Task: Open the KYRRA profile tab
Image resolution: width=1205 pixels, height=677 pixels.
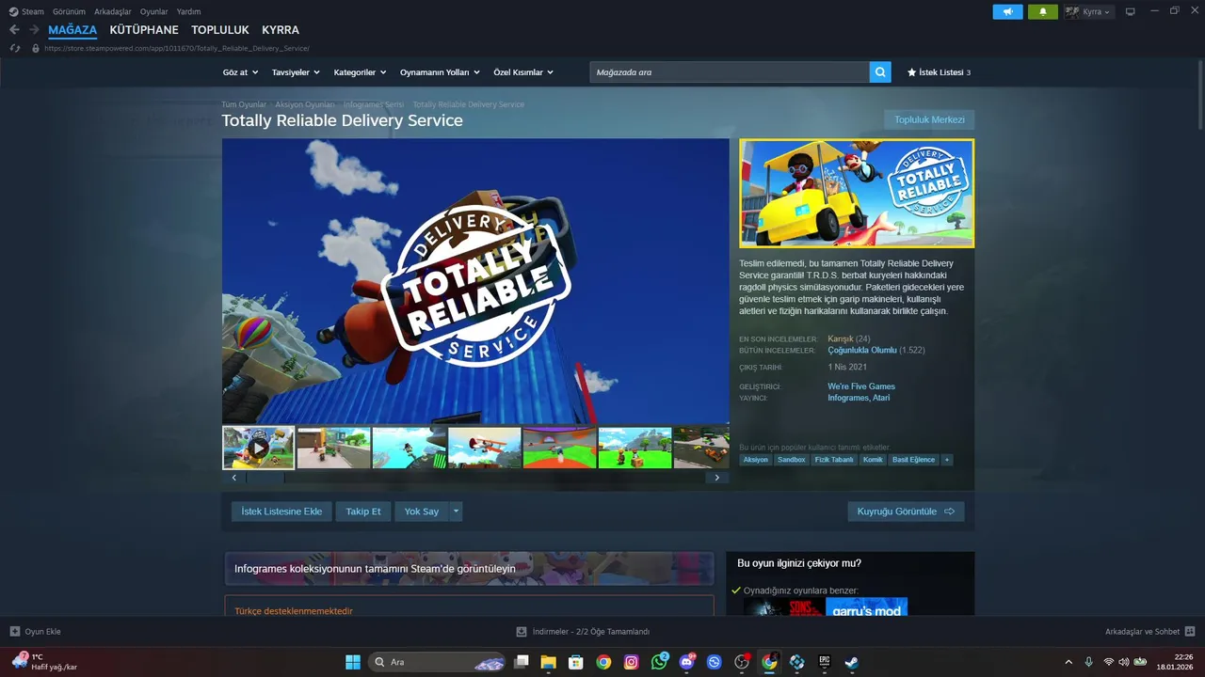Action: click(281, 30)
